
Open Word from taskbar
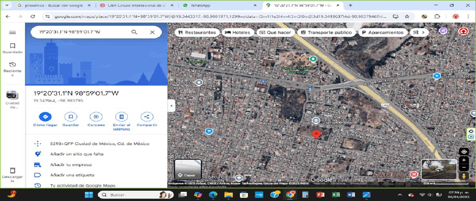click(x=351, y=195)
